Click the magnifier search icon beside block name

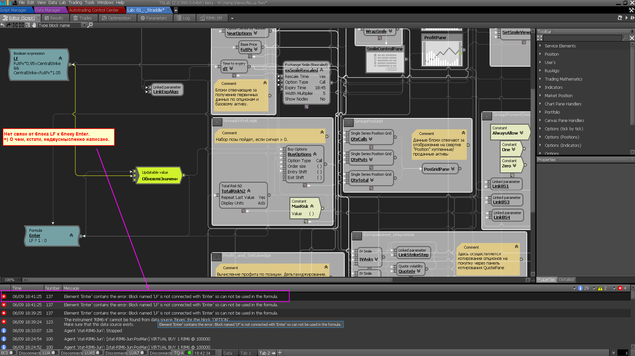click(90, 25)
